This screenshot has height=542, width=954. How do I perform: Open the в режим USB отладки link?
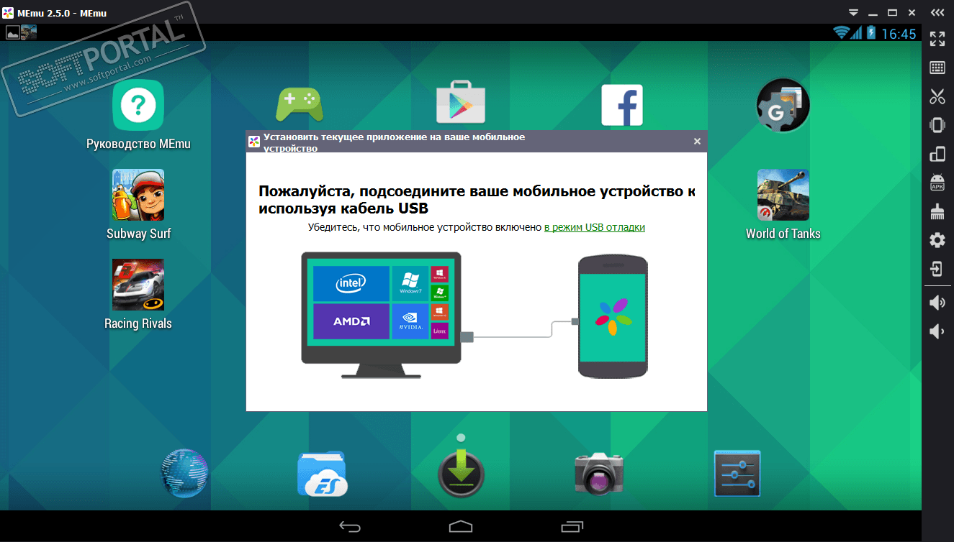[x=594, y=227]
